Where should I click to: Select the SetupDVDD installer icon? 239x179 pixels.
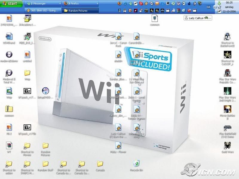pyautogui.click(x=45, y=93)
